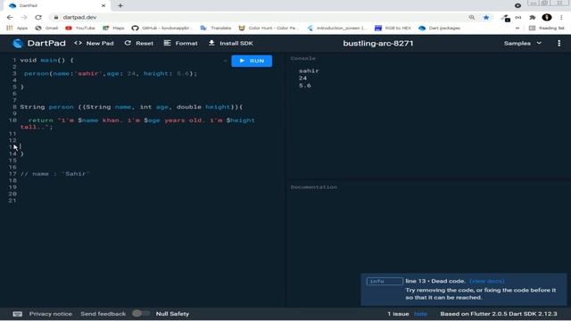Open the Privacy notice link
The width and height of the screenshot is (571, 321).
(51, 314)
